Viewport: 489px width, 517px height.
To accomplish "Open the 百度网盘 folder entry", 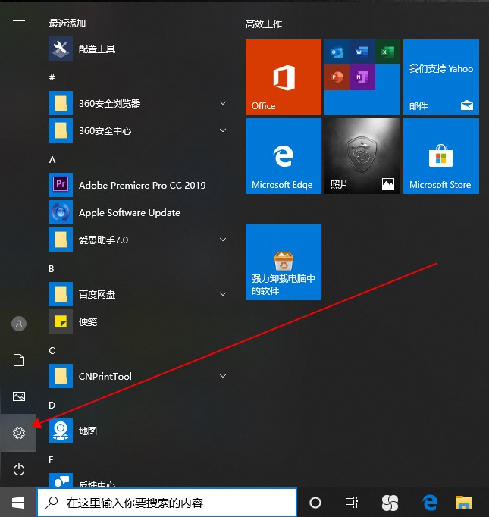I will (x=138, y=294).
